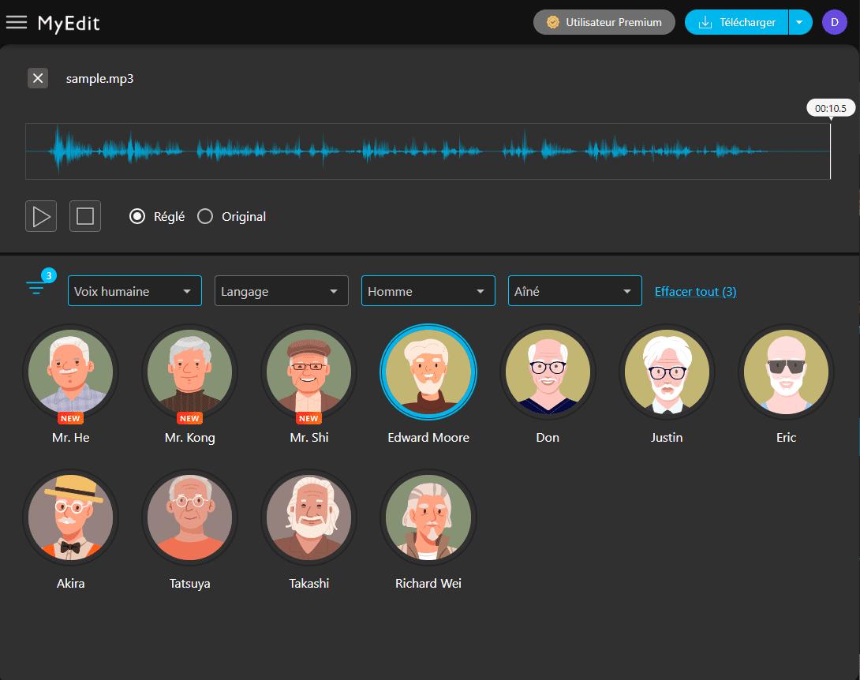This screenshot has width=860, height=680.
Task: Select the Richard Wei voice avatar
Action: coord(428,517)
